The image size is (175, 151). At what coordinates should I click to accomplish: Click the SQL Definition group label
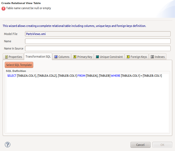point(16,71)
